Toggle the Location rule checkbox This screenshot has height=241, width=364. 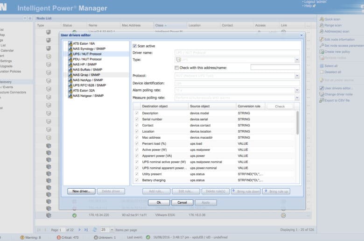pyautogui.click(x=137, y=131)
